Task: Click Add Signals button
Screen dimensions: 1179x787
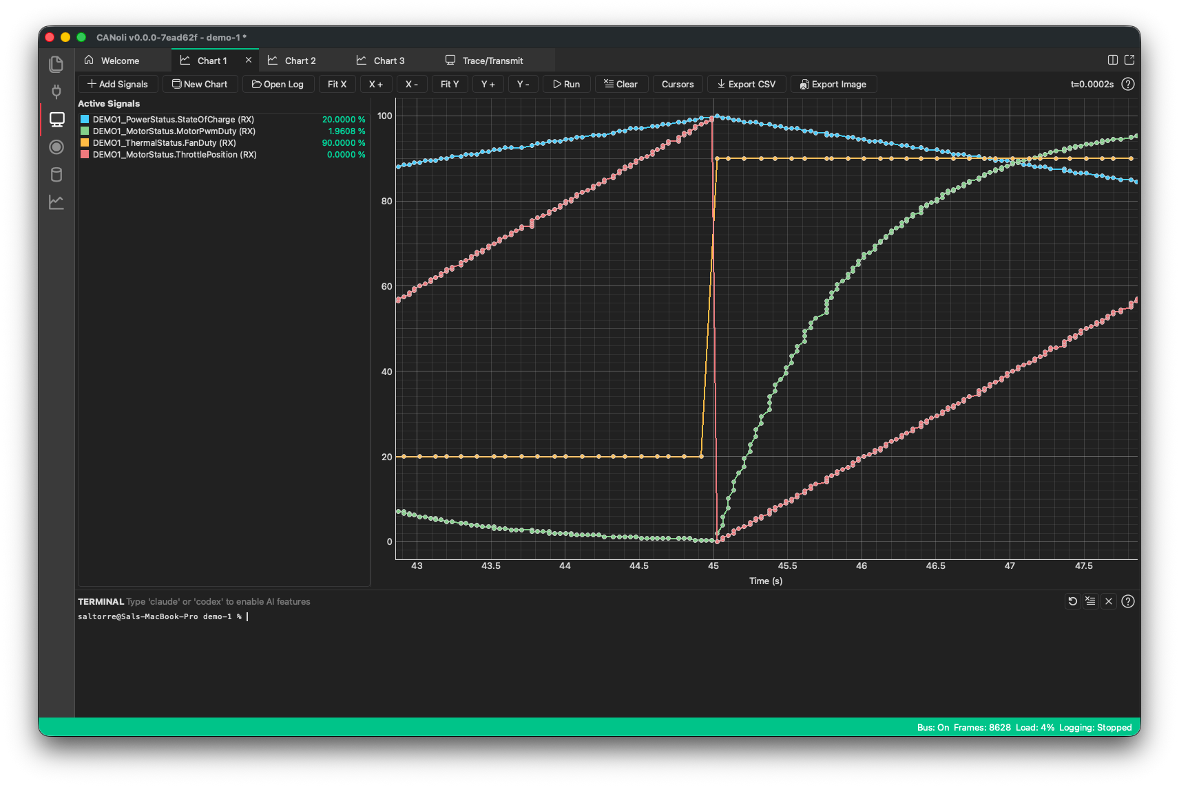Action: [x=118, y=84]
